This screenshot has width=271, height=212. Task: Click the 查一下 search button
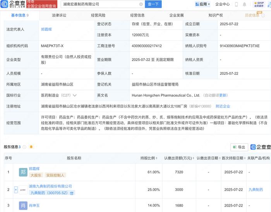pyautogui.click(x=153, y=4)
